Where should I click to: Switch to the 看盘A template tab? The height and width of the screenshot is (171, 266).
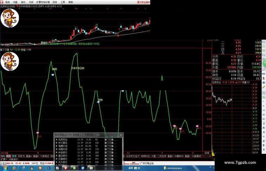[x=29, y=156]
